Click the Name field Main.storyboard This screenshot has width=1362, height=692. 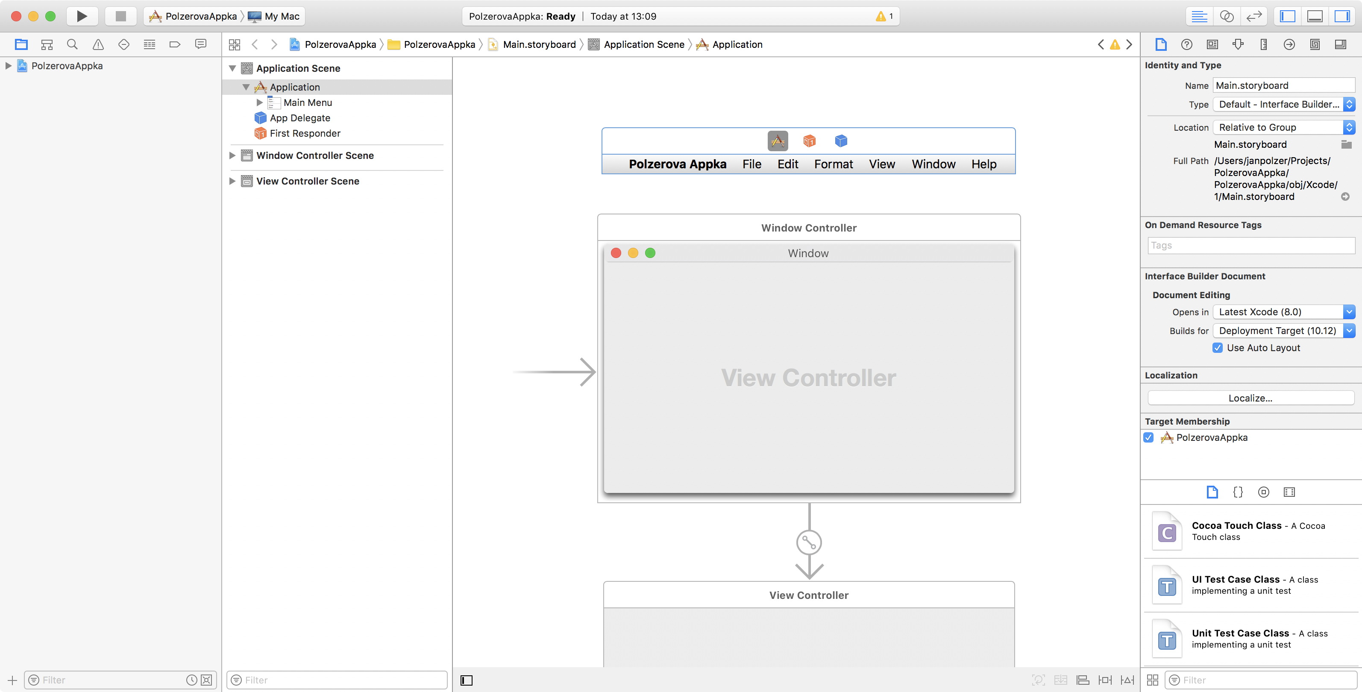pos(1284,85)
